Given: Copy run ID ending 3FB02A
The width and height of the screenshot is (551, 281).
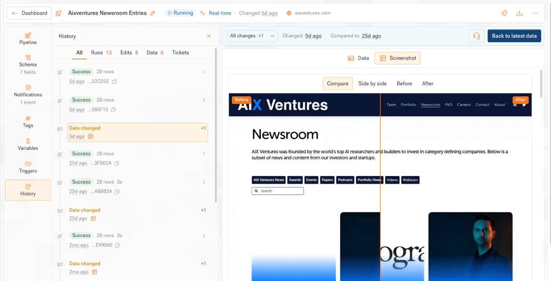Looking at the screenshot, I should (x=117, y=163).
